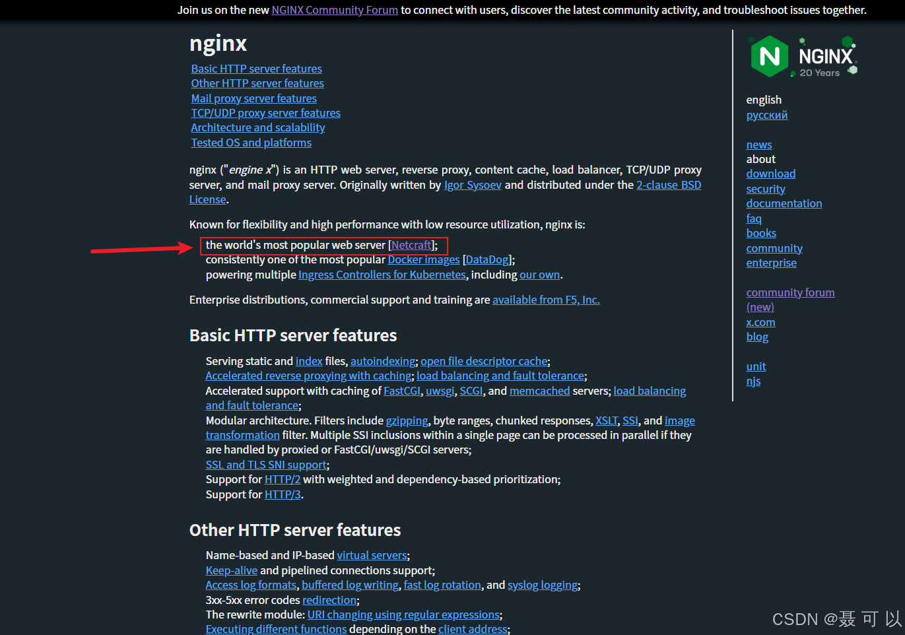Open 'available from F5, Inc.' link
The width and height of the screenshot is (905, 635).
click(546, 300)
